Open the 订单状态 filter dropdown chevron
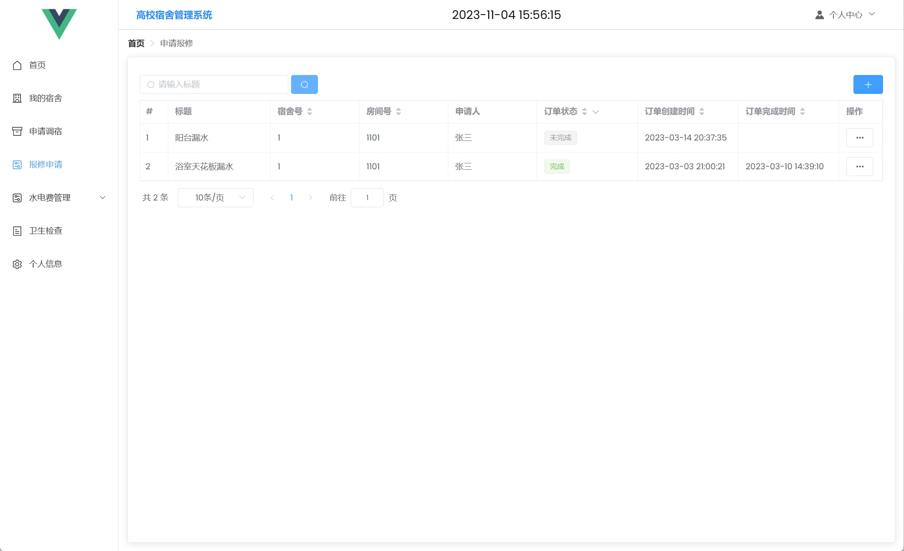 596,112
